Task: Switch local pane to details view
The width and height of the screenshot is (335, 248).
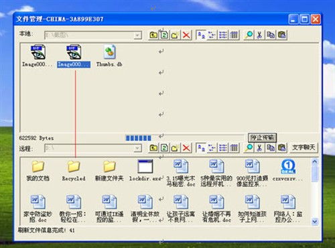Action: coord(234,35)
